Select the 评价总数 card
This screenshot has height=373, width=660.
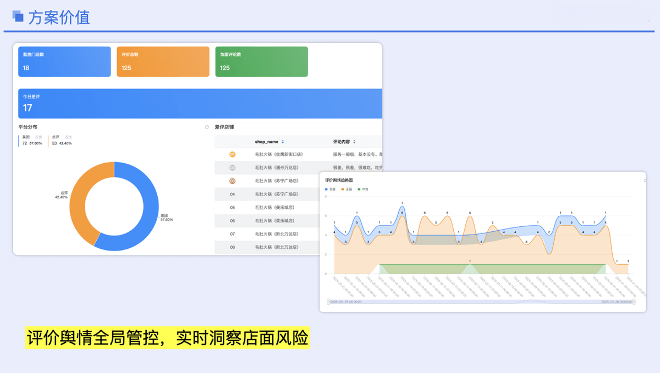162,61
